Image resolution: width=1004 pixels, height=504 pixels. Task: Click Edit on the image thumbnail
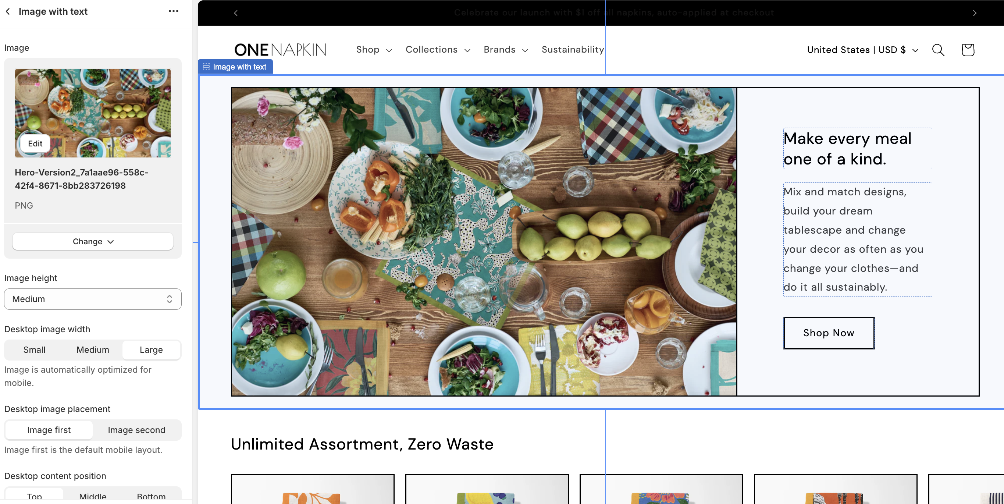pos(35,143)
